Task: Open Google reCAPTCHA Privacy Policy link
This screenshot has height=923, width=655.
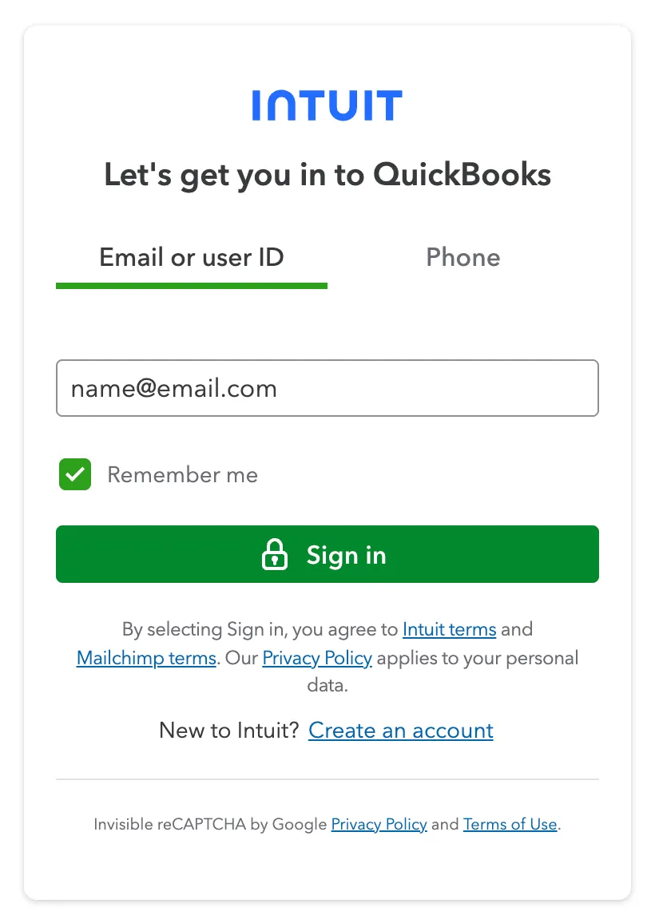Action: 379,824
